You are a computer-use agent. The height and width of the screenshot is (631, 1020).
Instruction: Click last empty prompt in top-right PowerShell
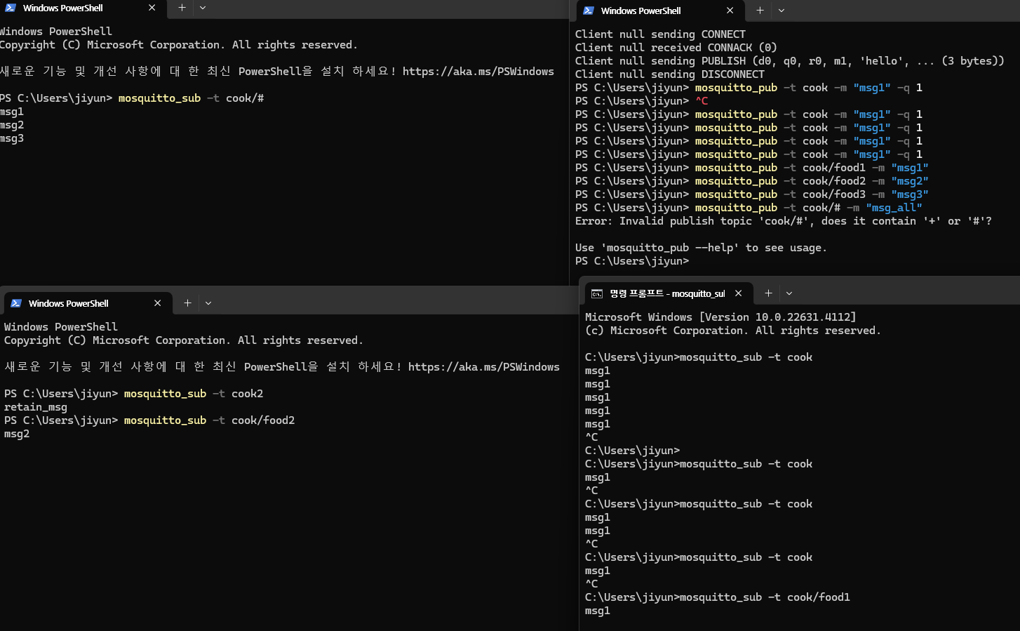(x=632, y=261)
